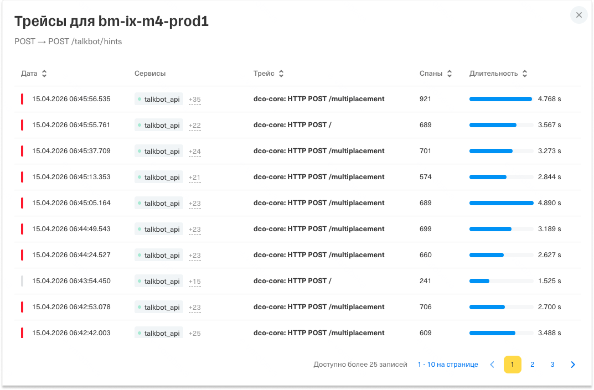Expand +23 services for 06:42:53.078 trace
This screenshot has height=390, width=594.
click(x=195, y=308)
